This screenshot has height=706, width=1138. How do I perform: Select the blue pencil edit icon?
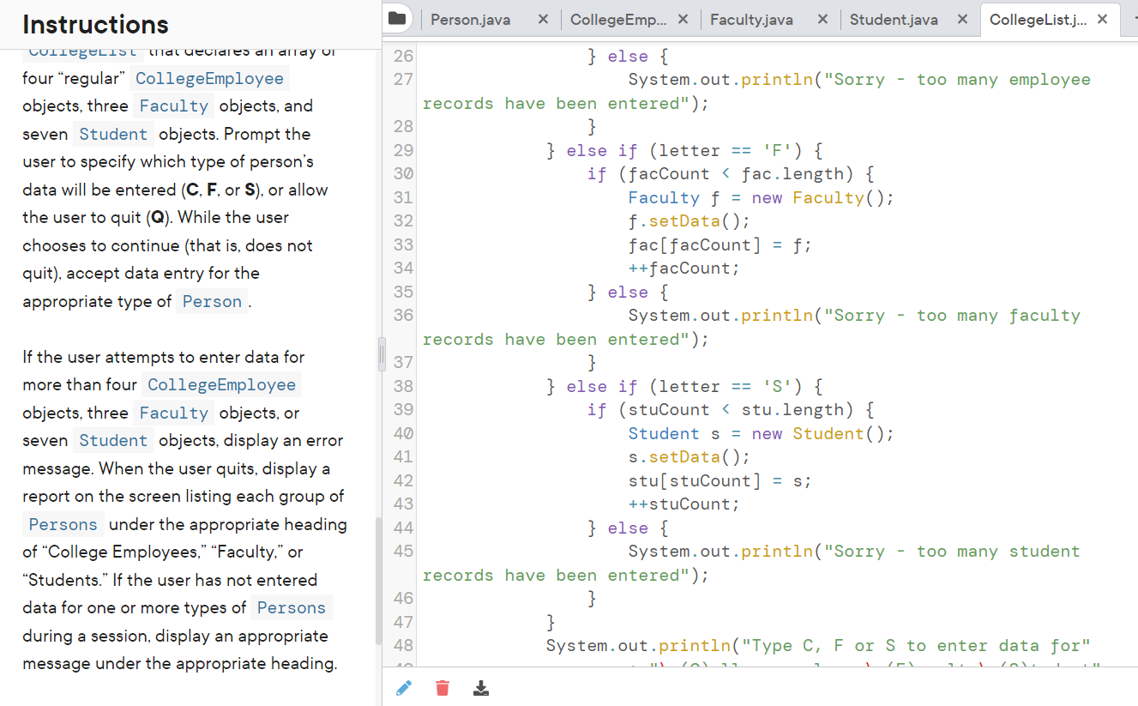click(403, 687)
